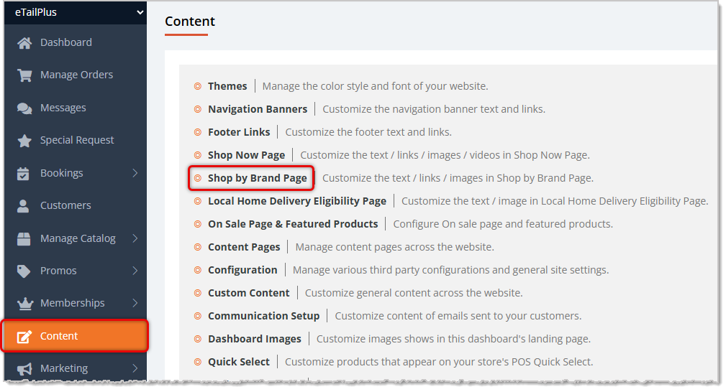Click bullet icon beside Local Home Delivery Eligibility

click(x=198, y=202)
